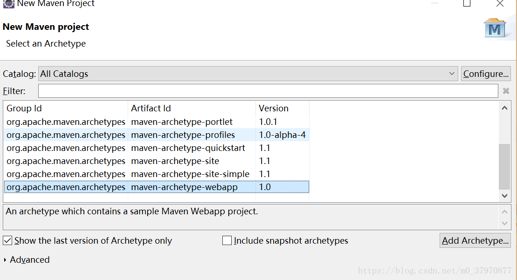The height and width of the screenshot is (280, 517).
Task: Clear the filter text with the X icon
Action: [x=506, y=91]
